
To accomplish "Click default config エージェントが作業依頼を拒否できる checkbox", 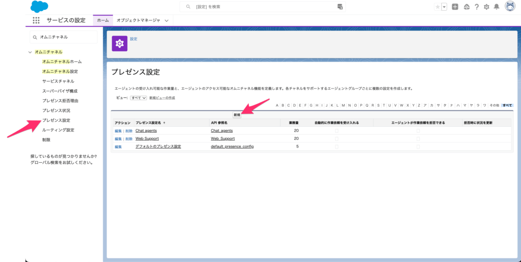I will click(418, 147).
